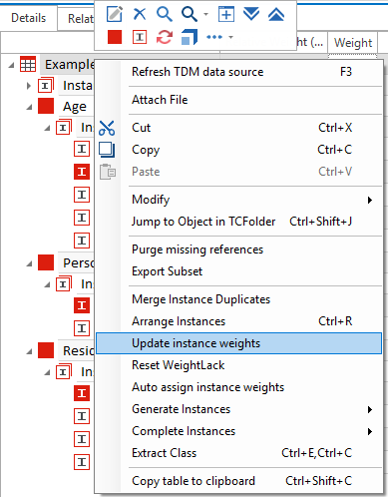This screenshot has height=497, width=388.
Task: Click the double chevron up icon
Action: click(x=276, y=14)
